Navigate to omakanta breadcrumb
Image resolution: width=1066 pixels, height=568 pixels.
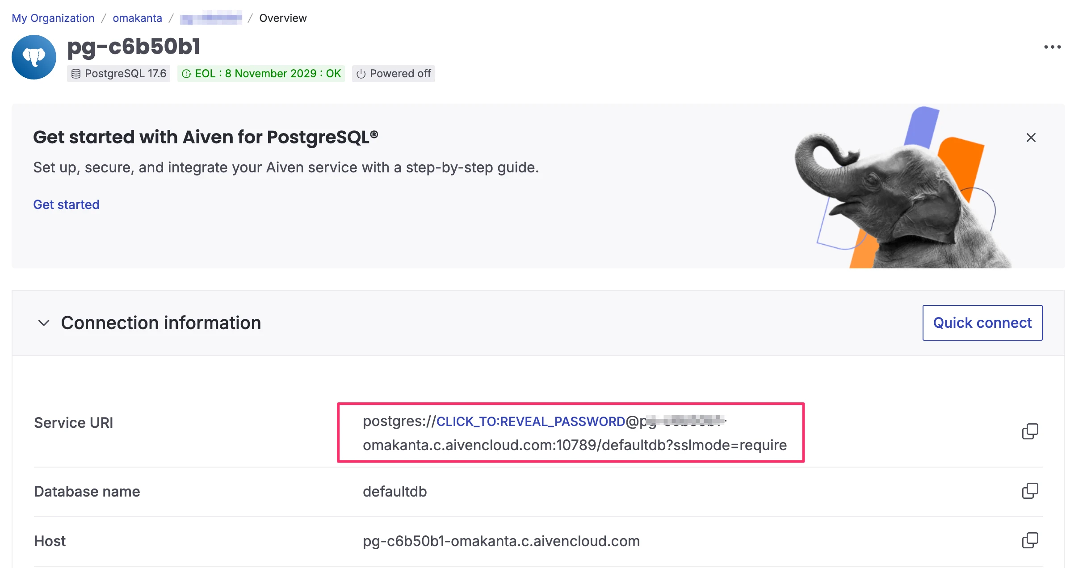point(137,18)
